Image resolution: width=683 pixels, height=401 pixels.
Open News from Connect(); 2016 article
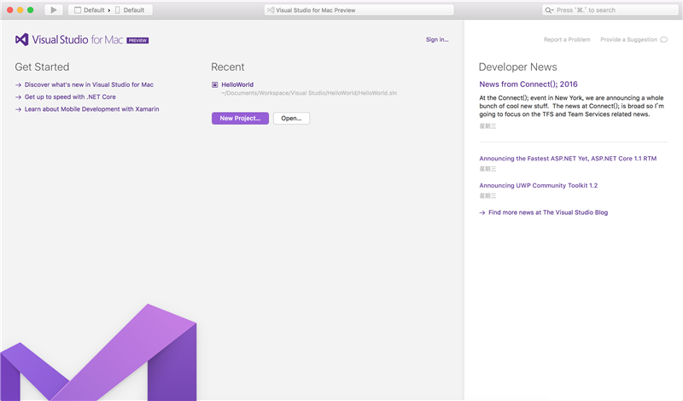(x=528, y=84)
